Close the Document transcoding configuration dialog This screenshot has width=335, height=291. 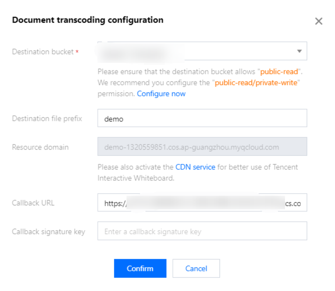(318, 21)
